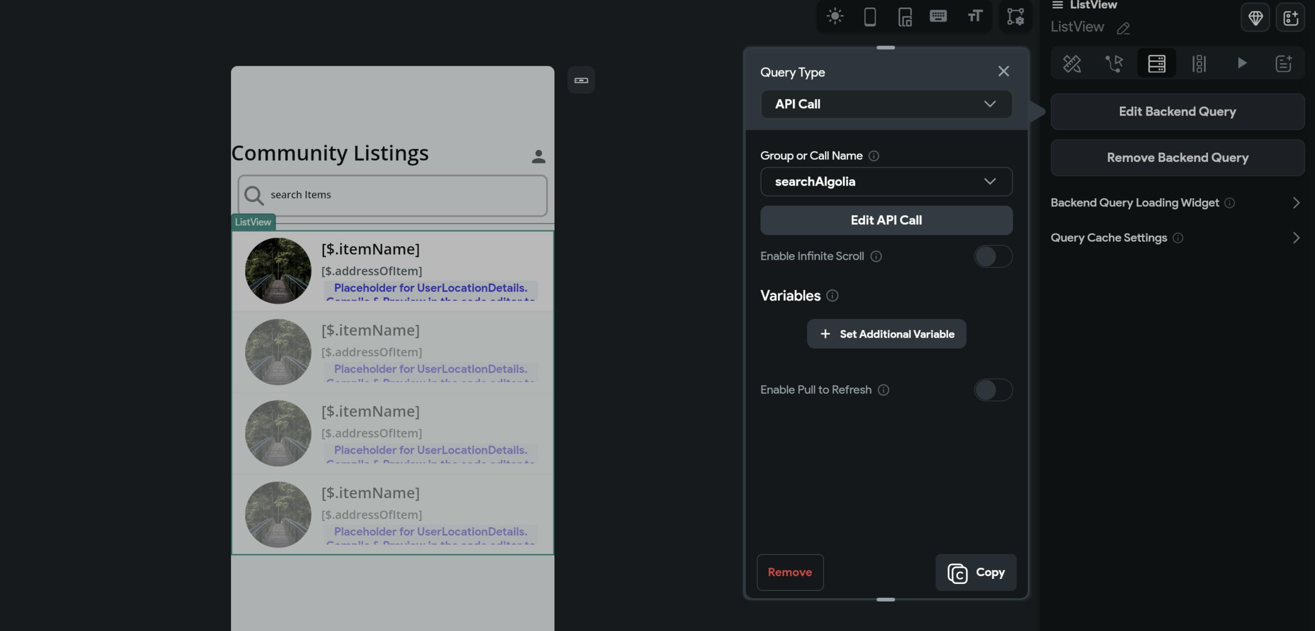Click the red Remove button
1315x631 pixels.
(789, 573)
